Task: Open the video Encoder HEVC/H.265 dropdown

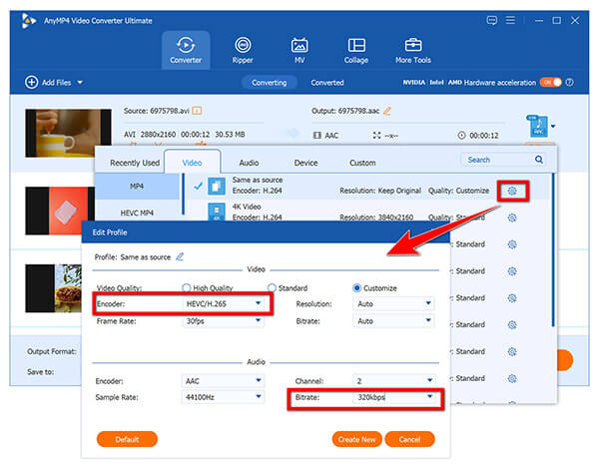Action: (x=223, y=304)
